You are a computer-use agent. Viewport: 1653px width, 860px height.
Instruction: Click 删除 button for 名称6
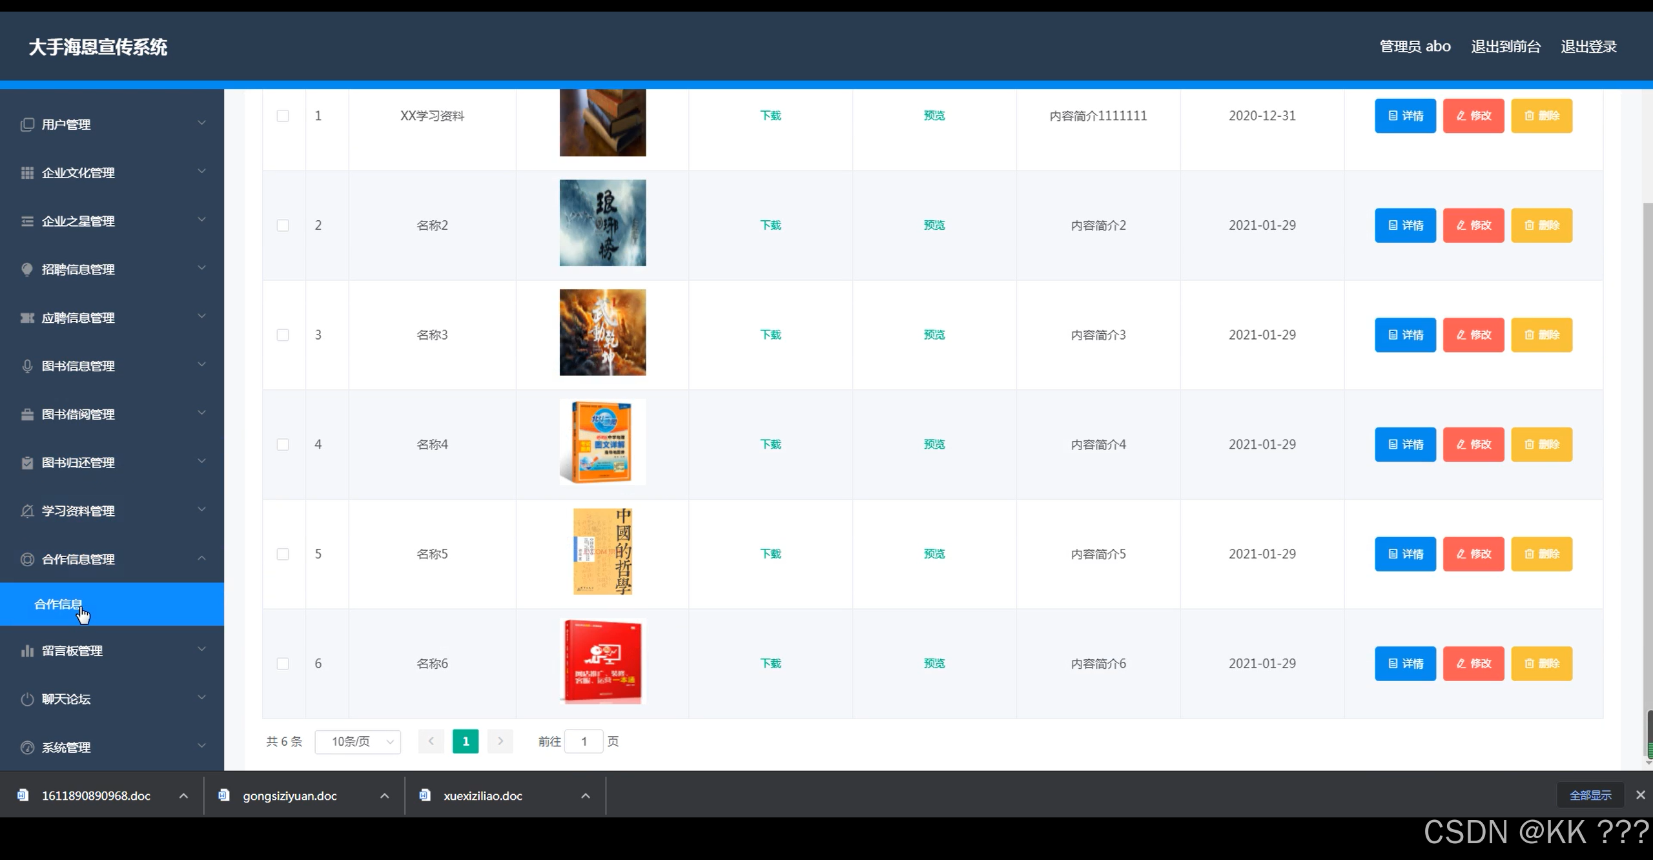[x=1542, y=664]
